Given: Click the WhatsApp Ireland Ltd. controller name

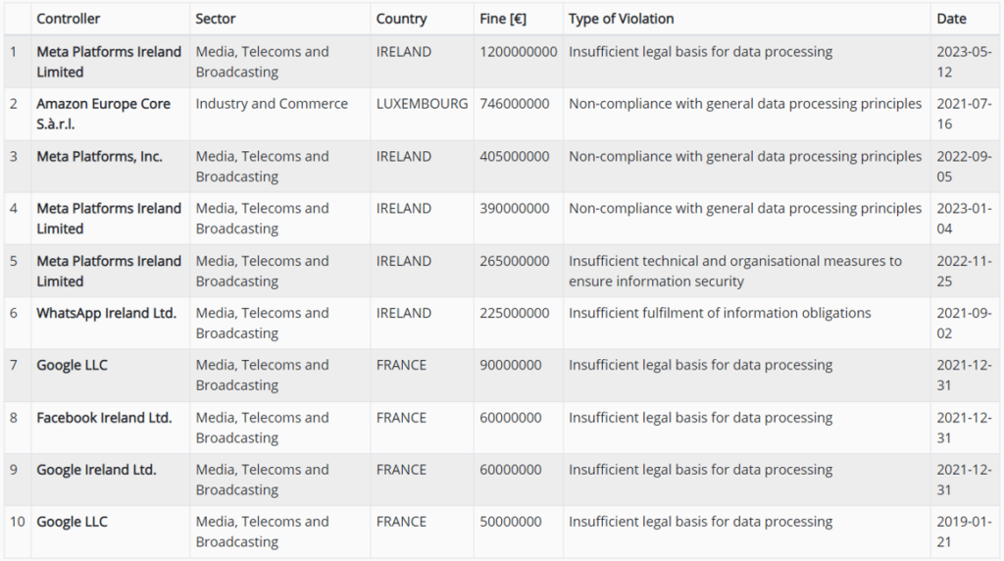Looking at the screenshot, I should click(106, 313).
